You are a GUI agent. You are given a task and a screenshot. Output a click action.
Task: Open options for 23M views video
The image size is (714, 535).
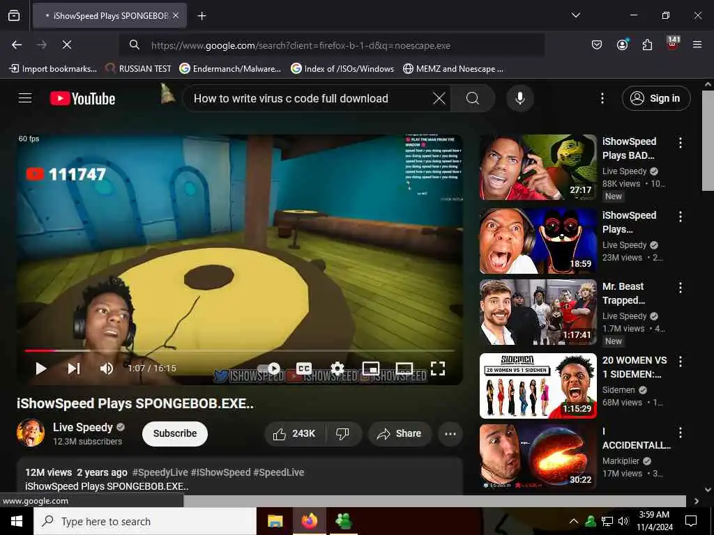681,216
